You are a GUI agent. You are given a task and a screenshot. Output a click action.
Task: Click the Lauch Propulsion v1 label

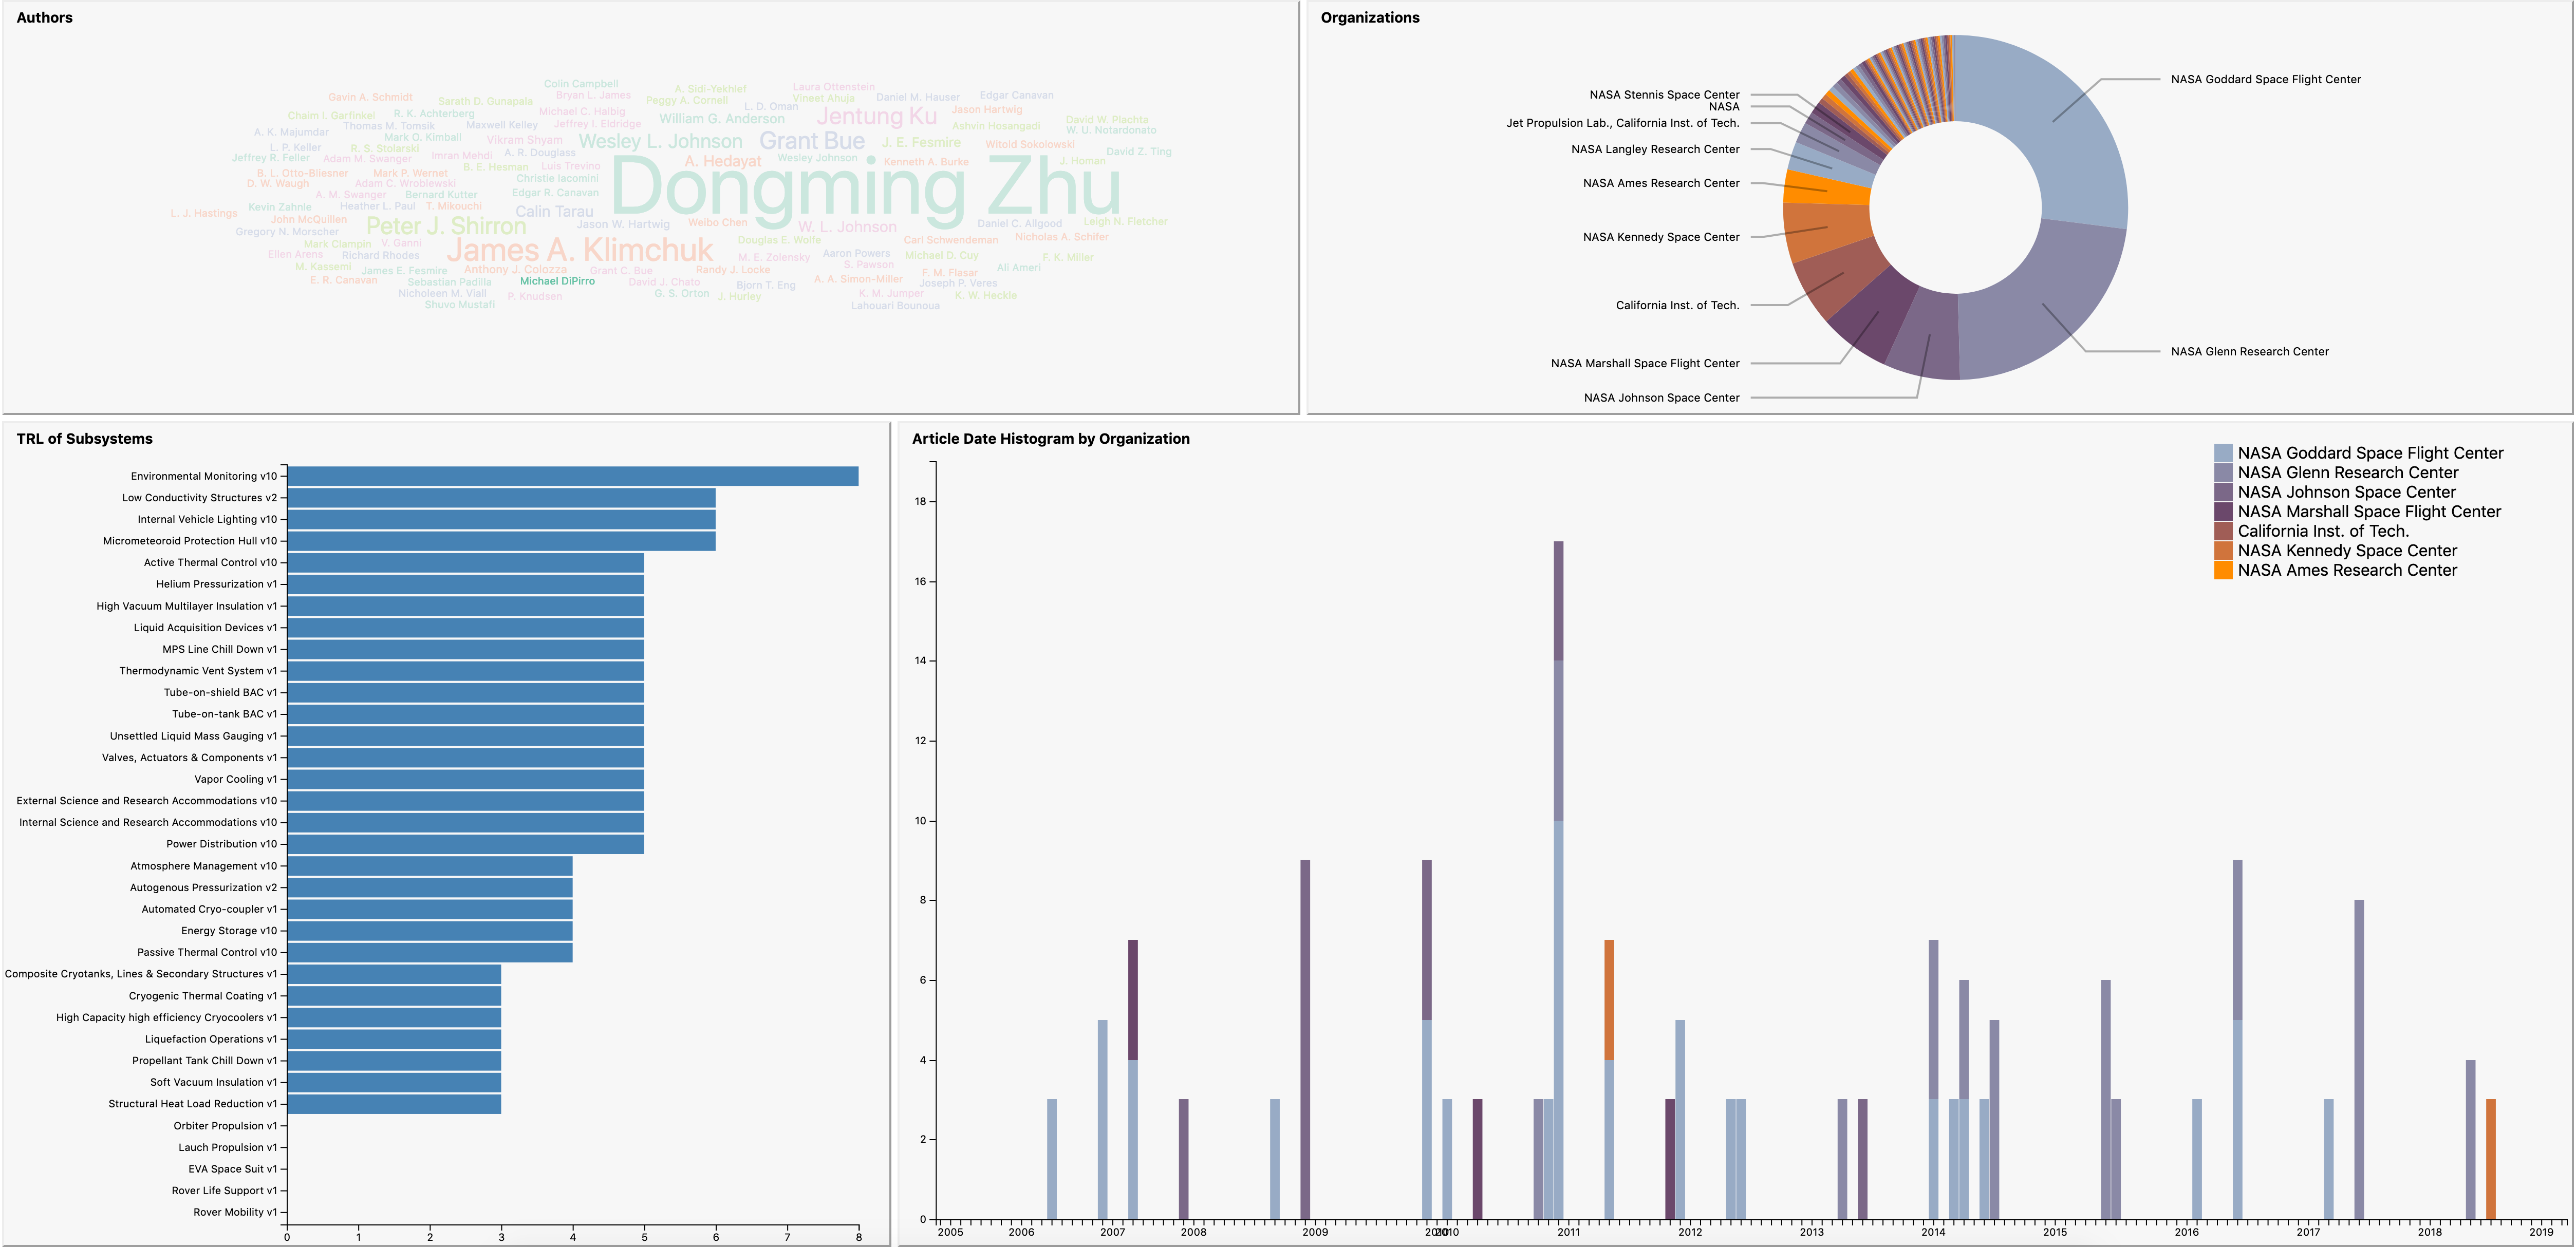coord(228,1148)
